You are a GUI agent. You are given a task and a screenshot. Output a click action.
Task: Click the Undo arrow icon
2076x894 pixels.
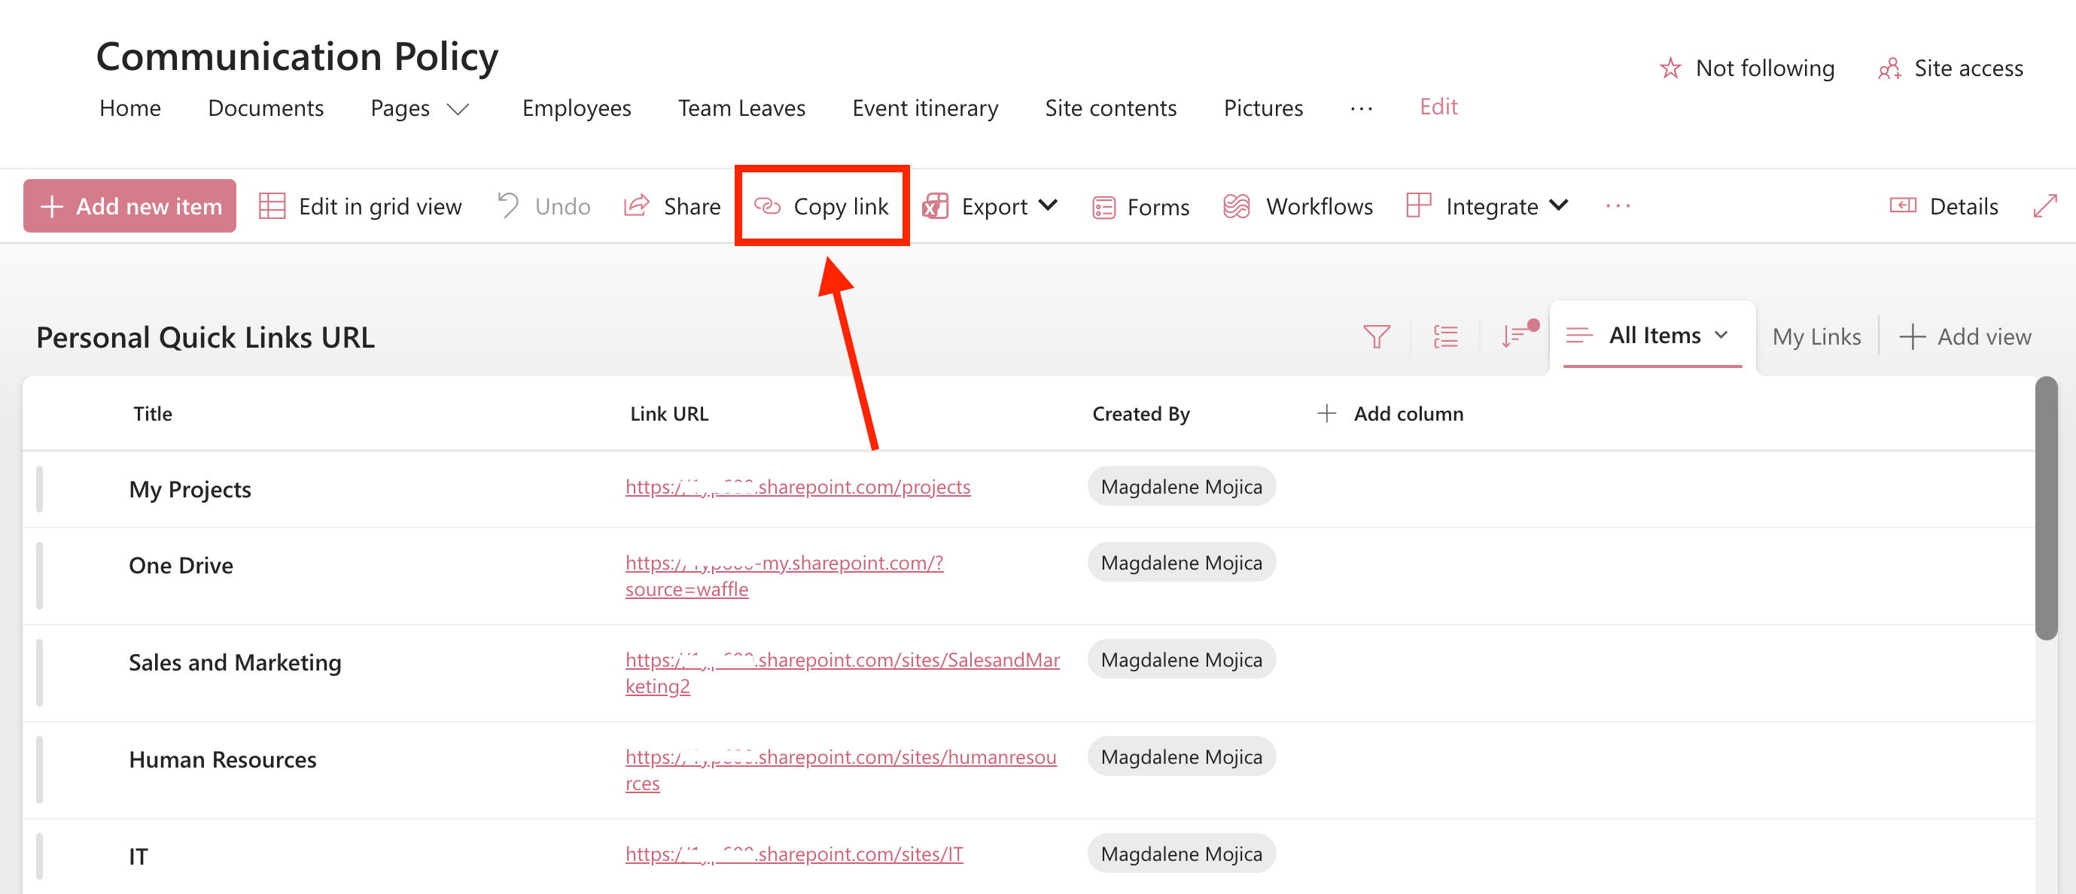[508, 205]
